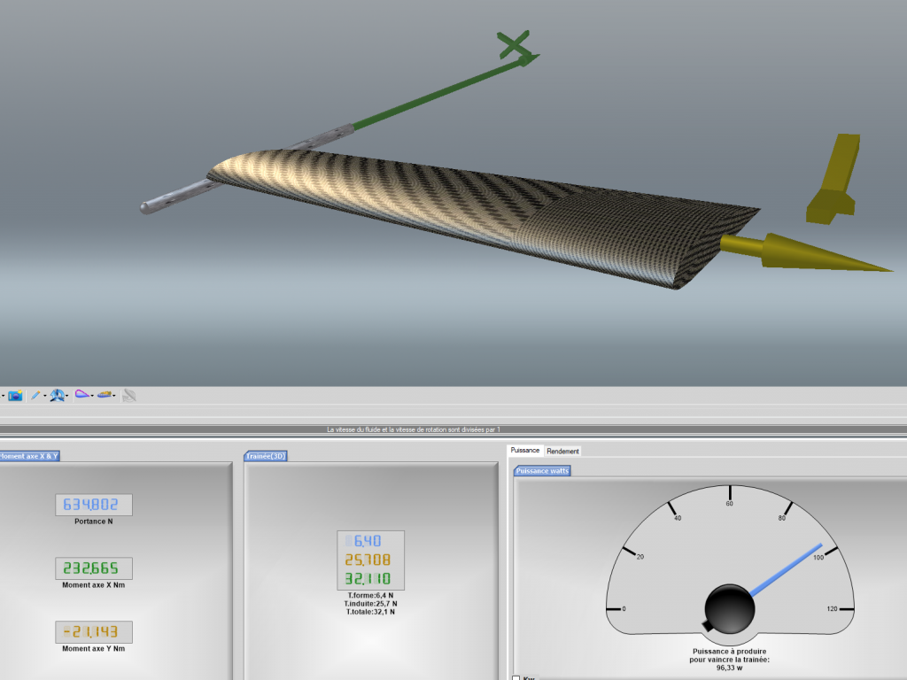
Task: Click the Moment axe X & Y header
Action: (x=29, y=456)
